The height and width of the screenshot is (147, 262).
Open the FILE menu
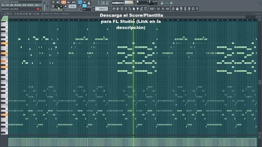(x=3, y=5)
